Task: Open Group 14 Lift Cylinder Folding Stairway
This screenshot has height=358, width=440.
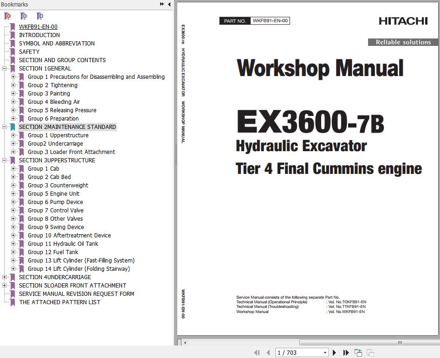Action: click(x=79, y=269)
